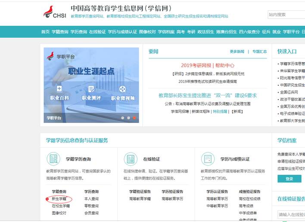Open 学籍查询 in the navigation bar

[x=59, y=32]
